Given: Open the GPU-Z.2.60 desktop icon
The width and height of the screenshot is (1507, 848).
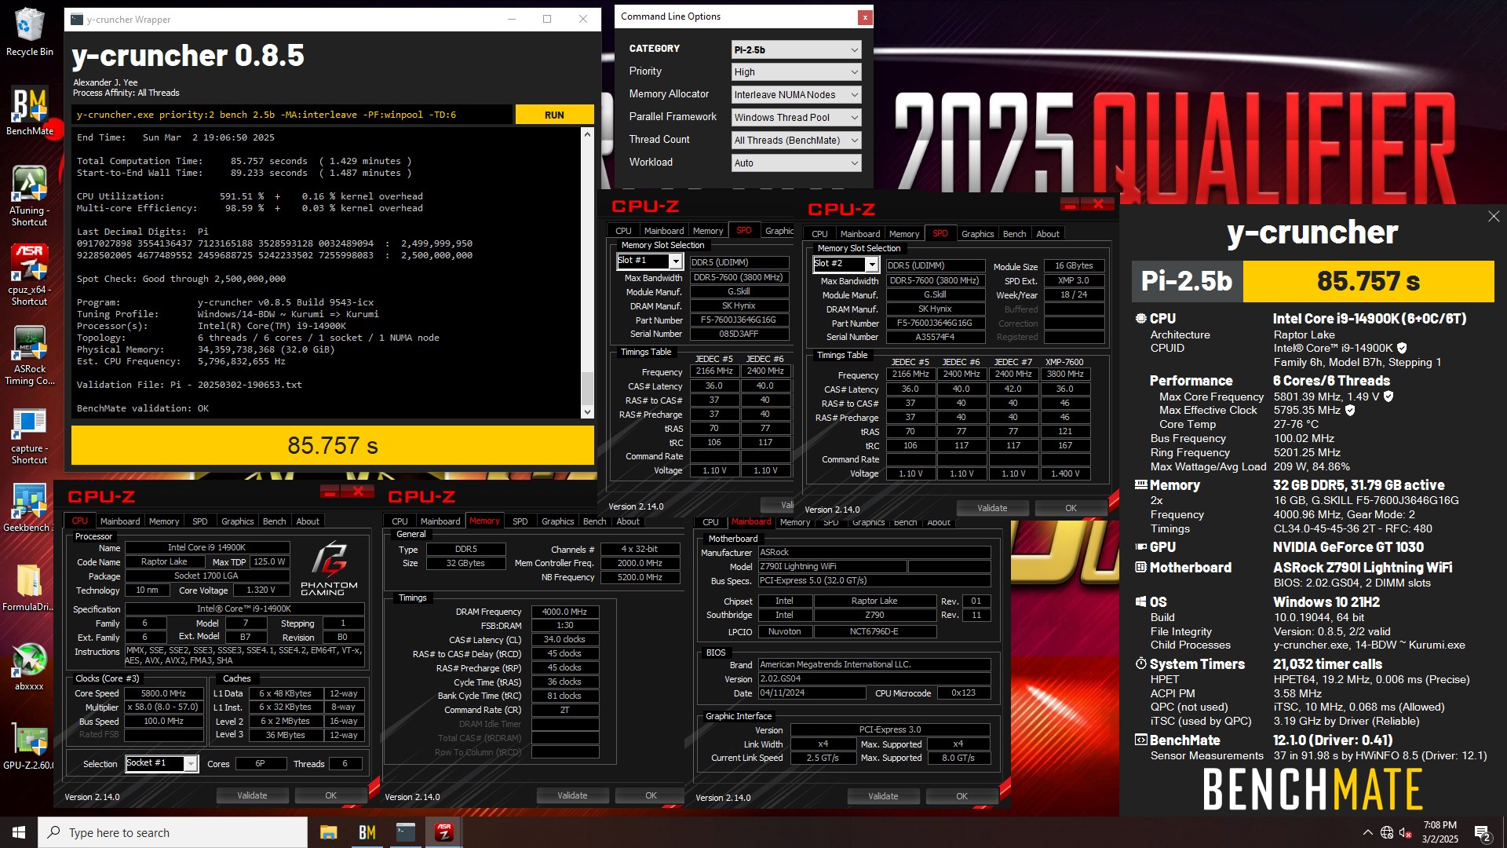Looking at the screenshot, I should point(29,747).
